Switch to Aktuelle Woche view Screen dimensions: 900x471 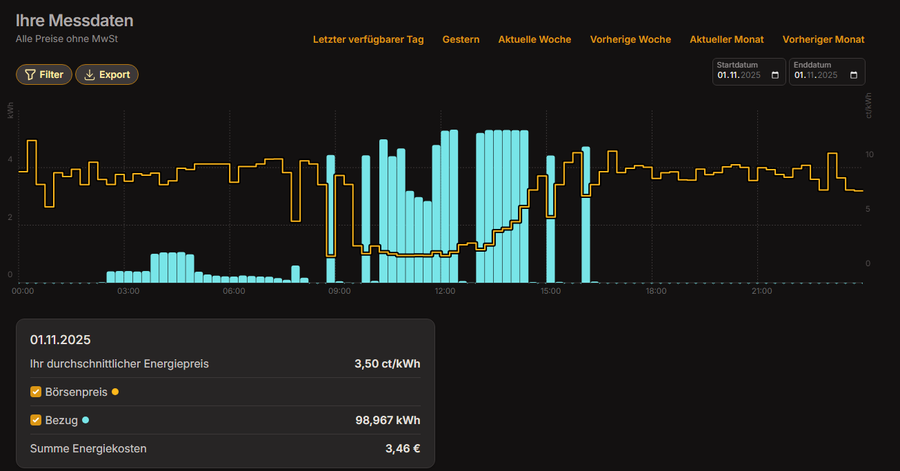pyautogui.click(x=534, y=39)
